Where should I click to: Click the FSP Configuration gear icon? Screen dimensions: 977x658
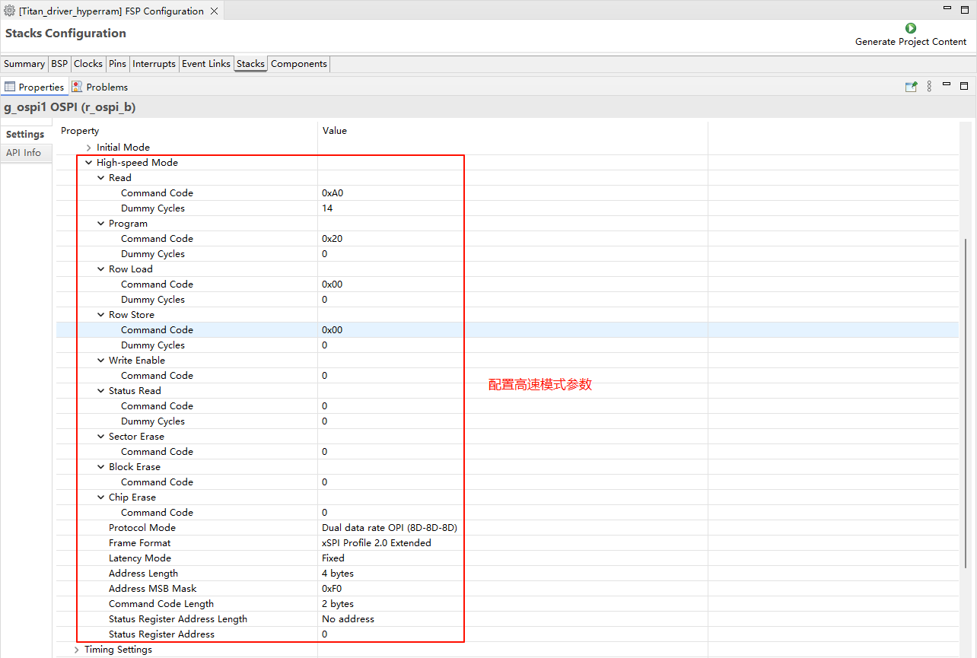point(10,11)
